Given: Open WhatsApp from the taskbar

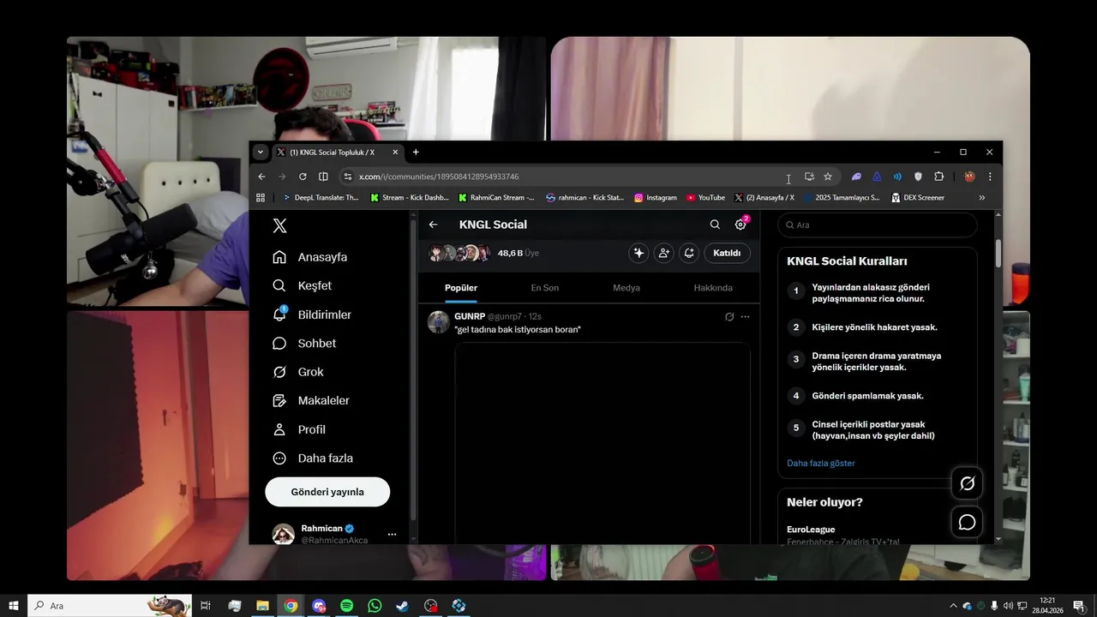Looking at the screenshot, I should click(375, 606).
